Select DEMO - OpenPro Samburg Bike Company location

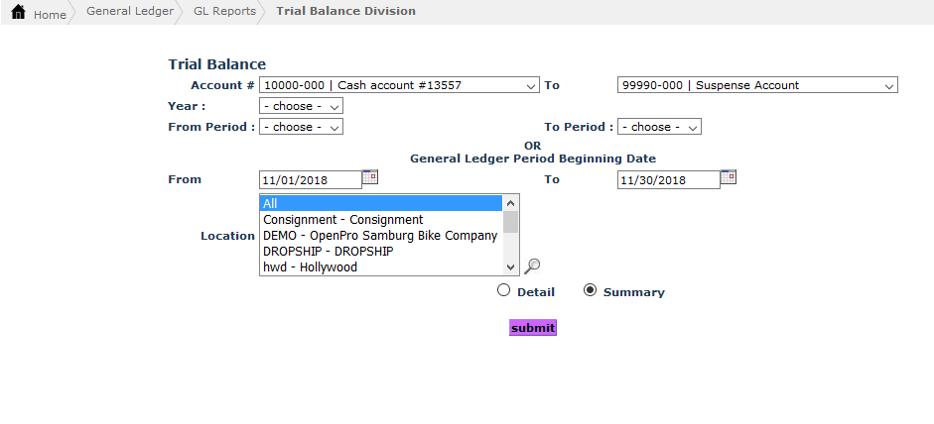tap(380, 236)
